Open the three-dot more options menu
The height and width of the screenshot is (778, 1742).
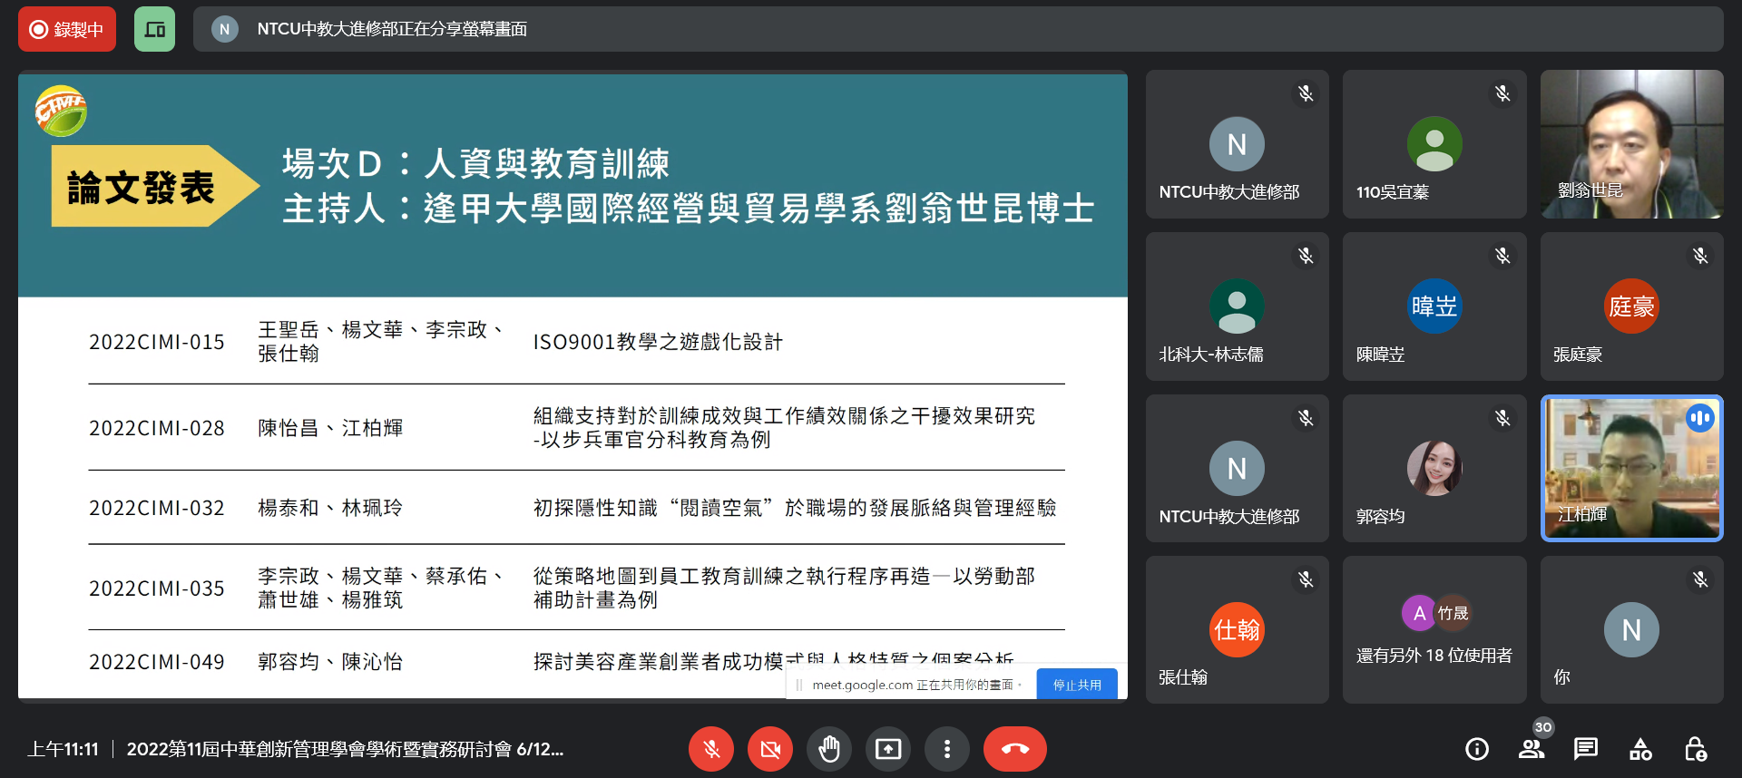tap(946, 749)
